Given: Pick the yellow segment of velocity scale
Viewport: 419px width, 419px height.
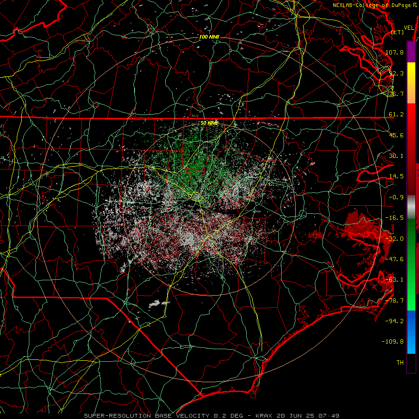Looking at the screenshot, I should pos(411,73).
